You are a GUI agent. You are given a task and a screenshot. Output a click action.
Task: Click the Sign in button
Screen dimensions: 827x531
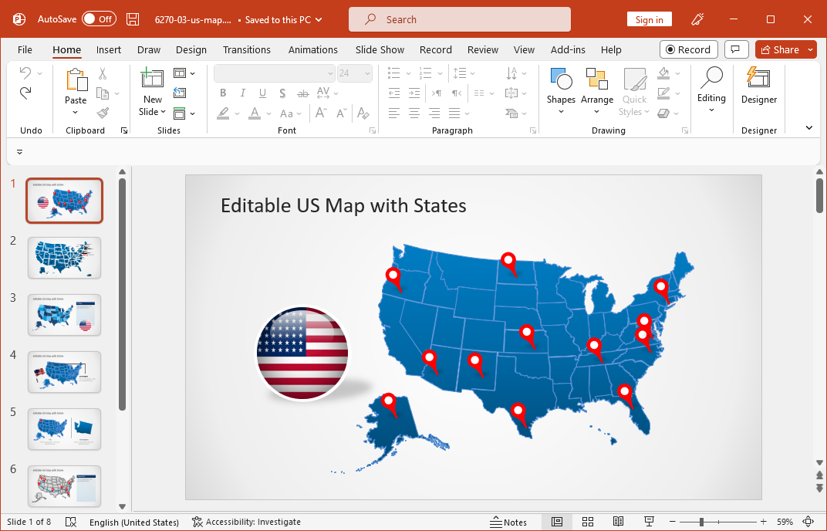click(x=649, y=19)
